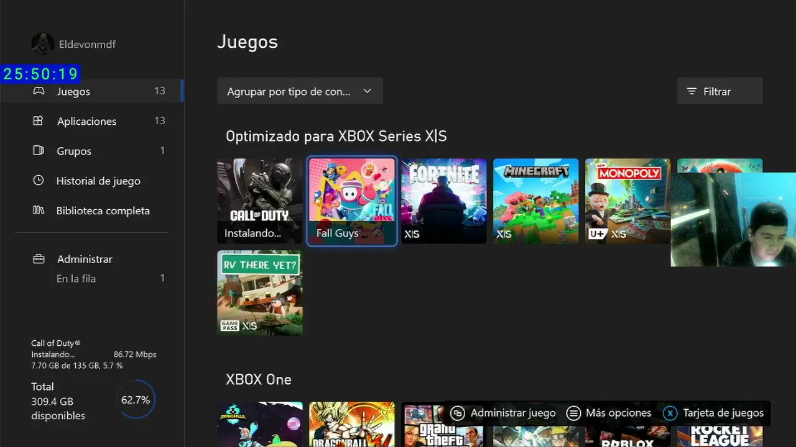Viewport: 796px width, 447px height.
Task: Choose Más opciones at the bottom
Action: point(609,413)
